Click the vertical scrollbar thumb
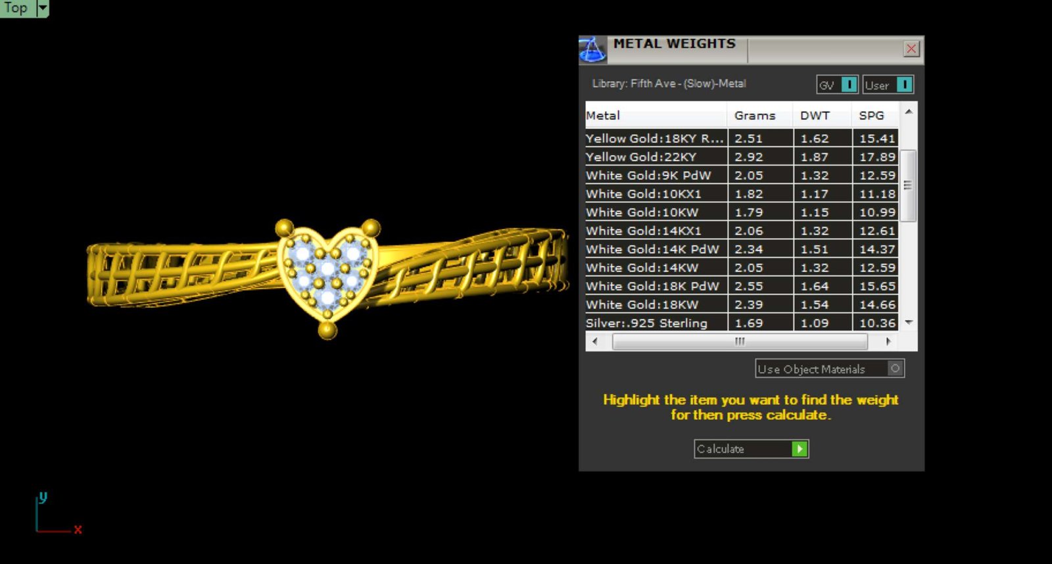This screenshot has height=564, width=1052. click(908, 185)
